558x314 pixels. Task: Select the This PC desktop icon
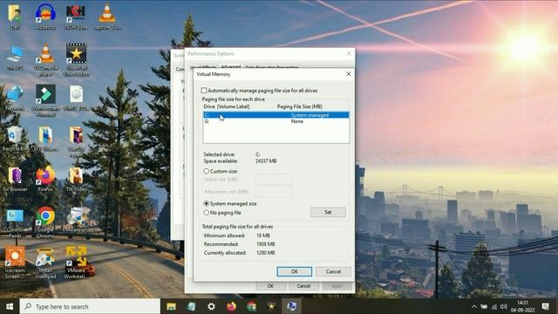pyautogui.click(x=15, y=58)
